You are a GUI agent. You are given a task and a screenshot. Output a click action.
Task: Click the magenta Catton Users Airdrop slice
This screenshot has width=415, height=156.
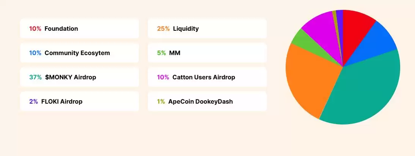pos(322,30)
